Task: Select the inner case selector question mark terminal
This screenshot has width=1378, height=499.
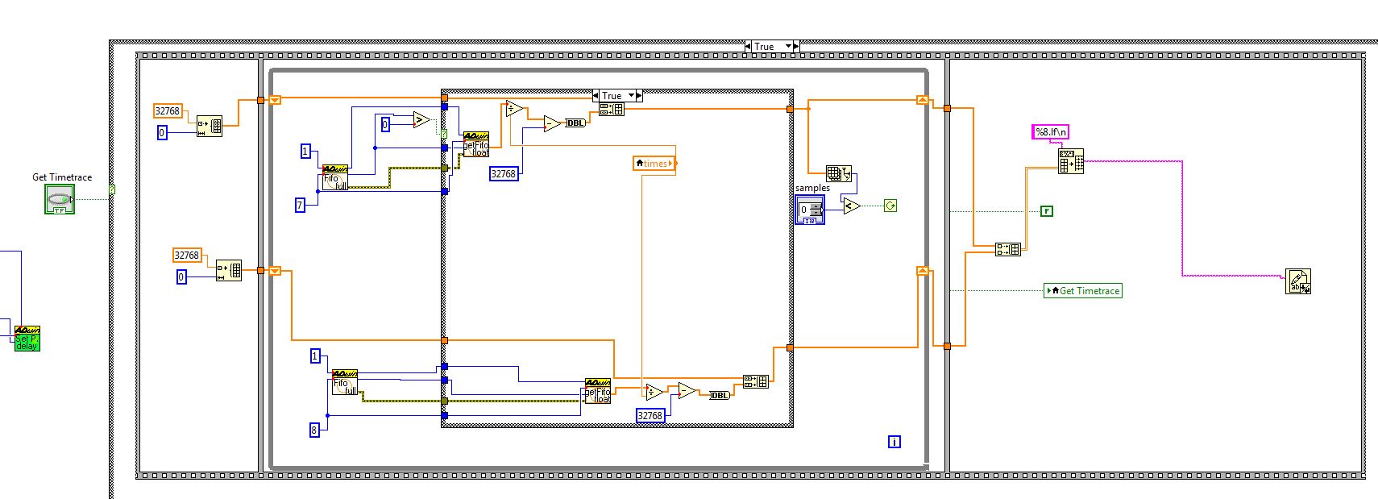Action: pos(444,134)
